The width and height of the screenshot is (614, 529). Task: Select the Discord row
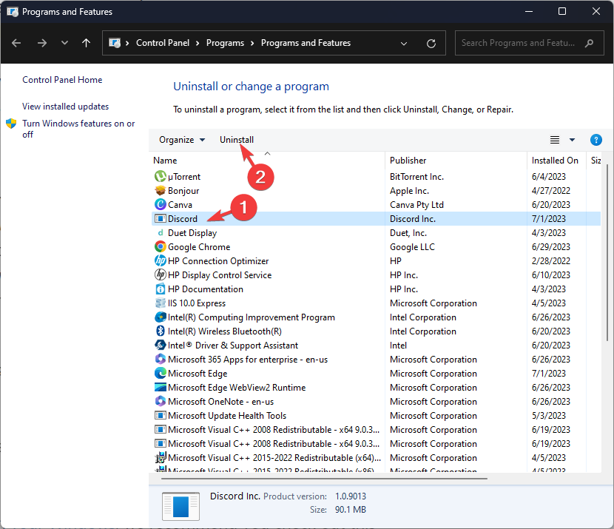(x=376, y=218)
